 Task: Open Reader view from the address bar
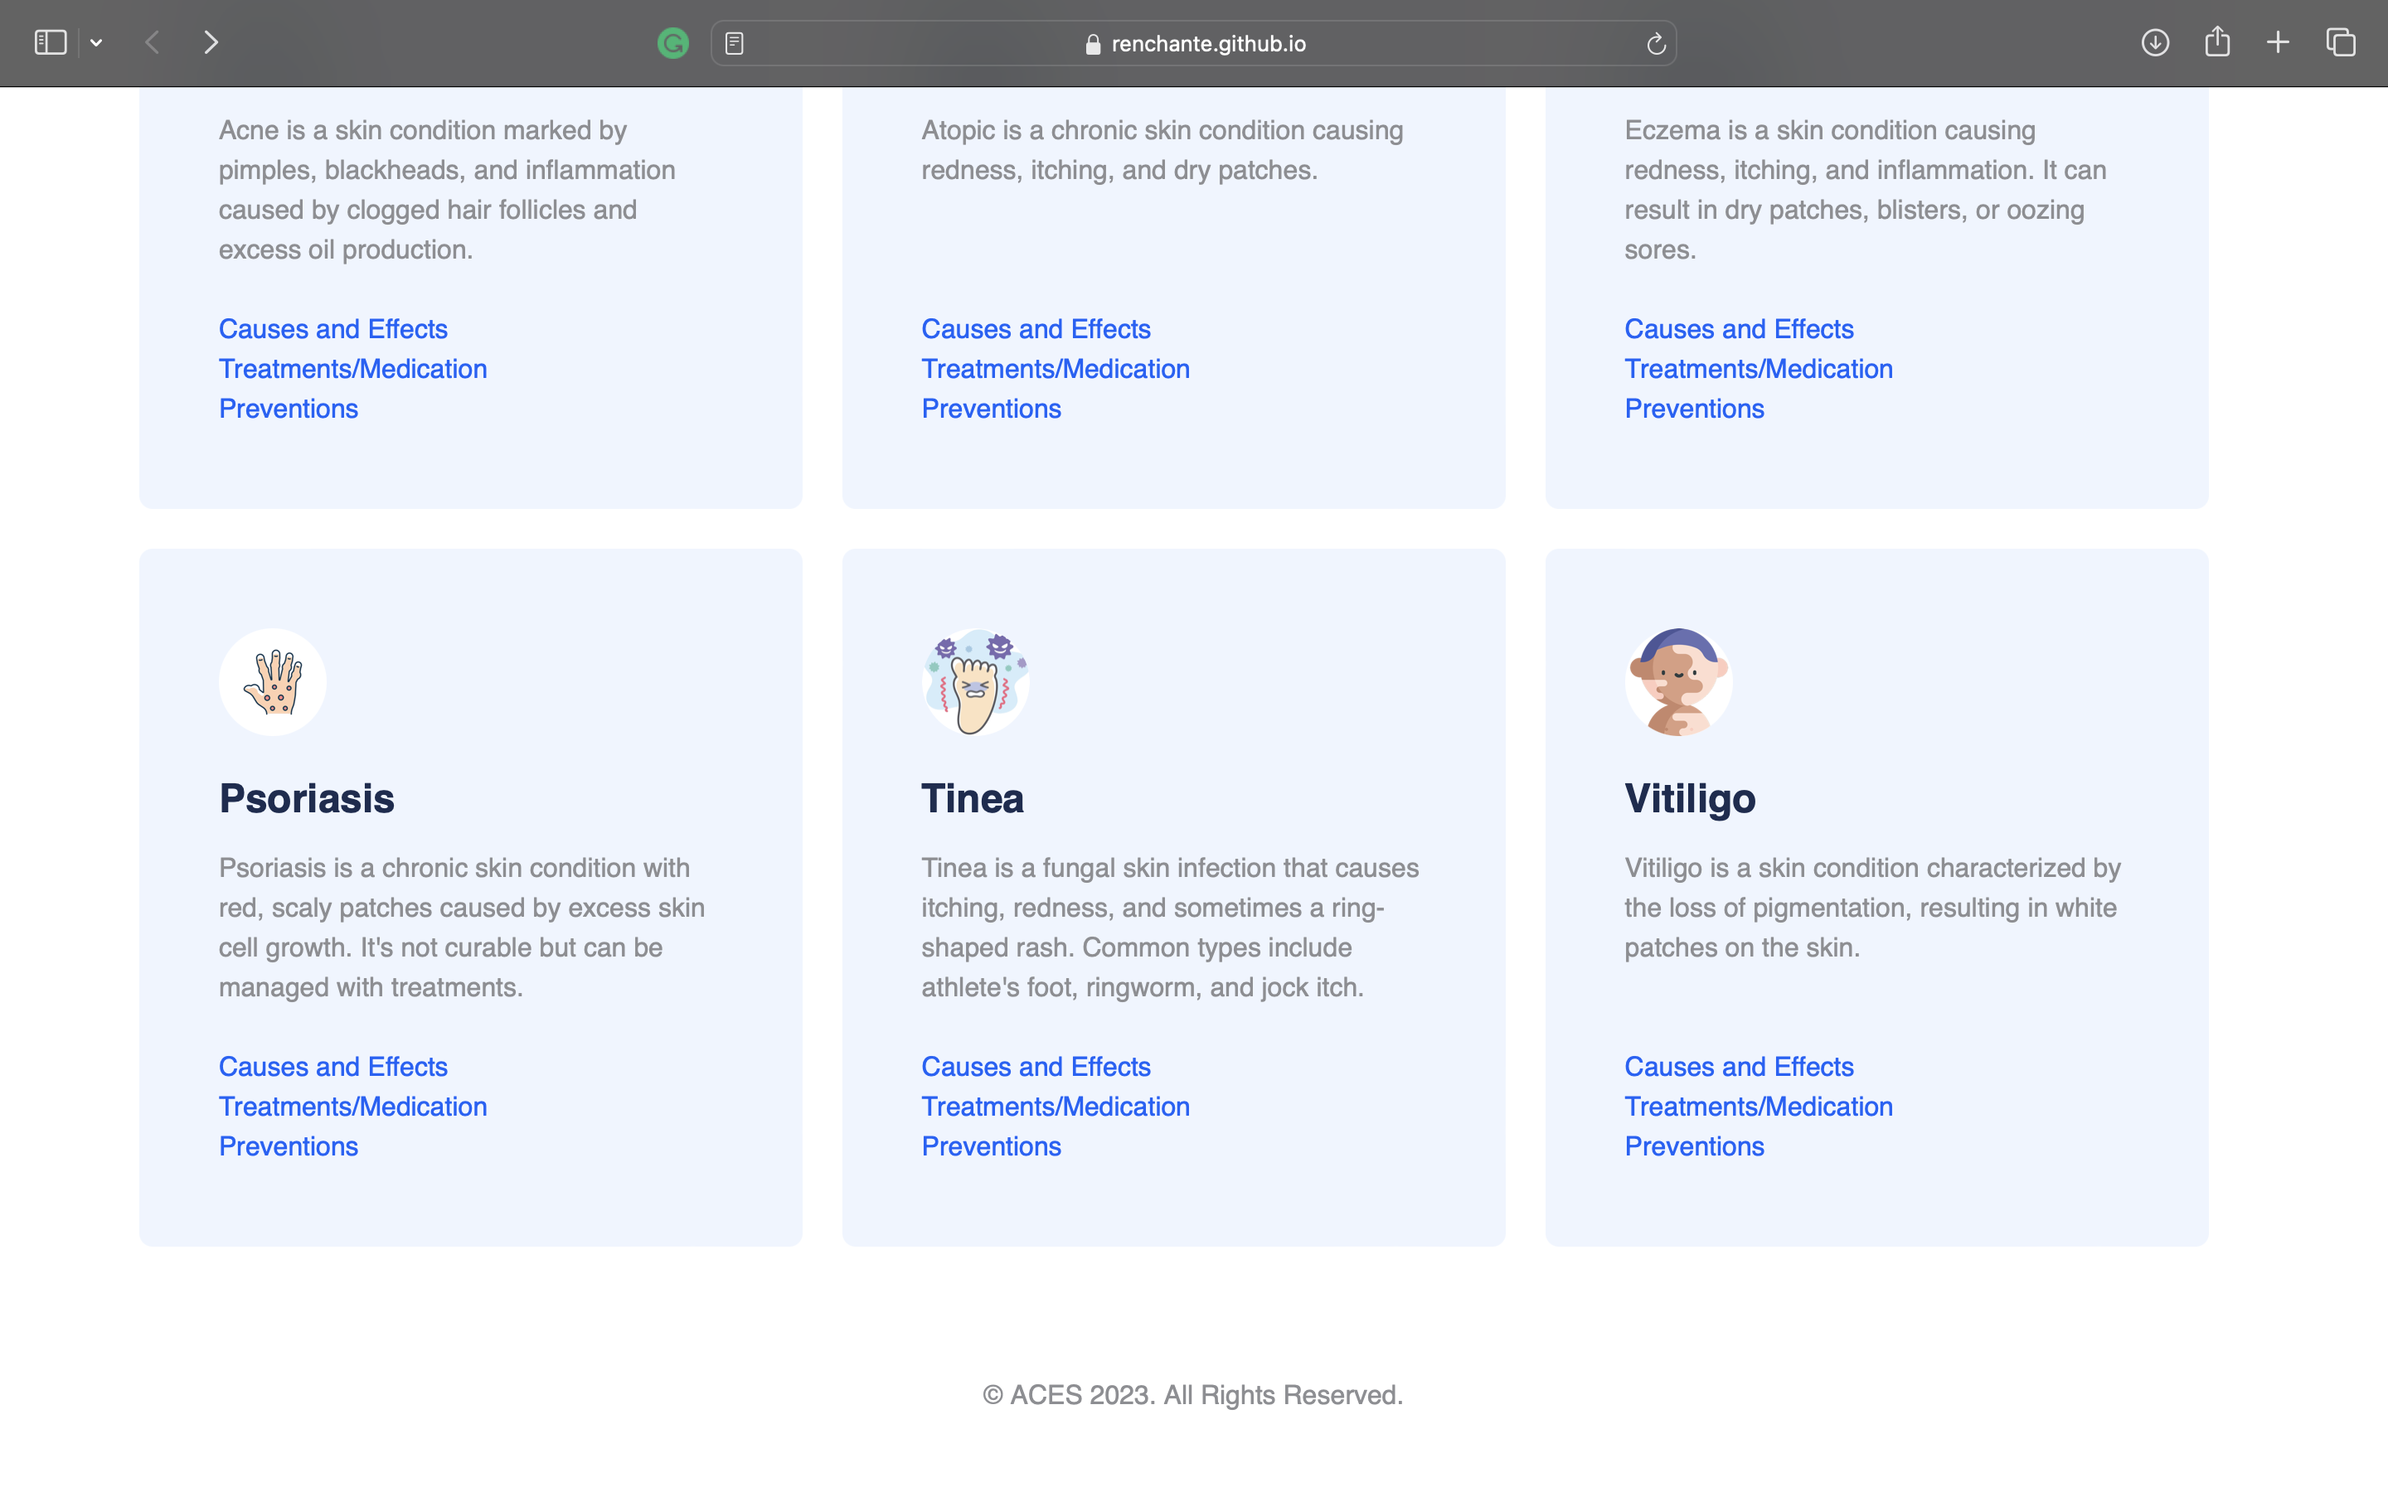pos(734,42)
